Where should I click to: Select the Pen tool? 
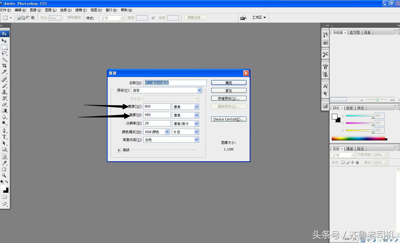pos(4,131)
